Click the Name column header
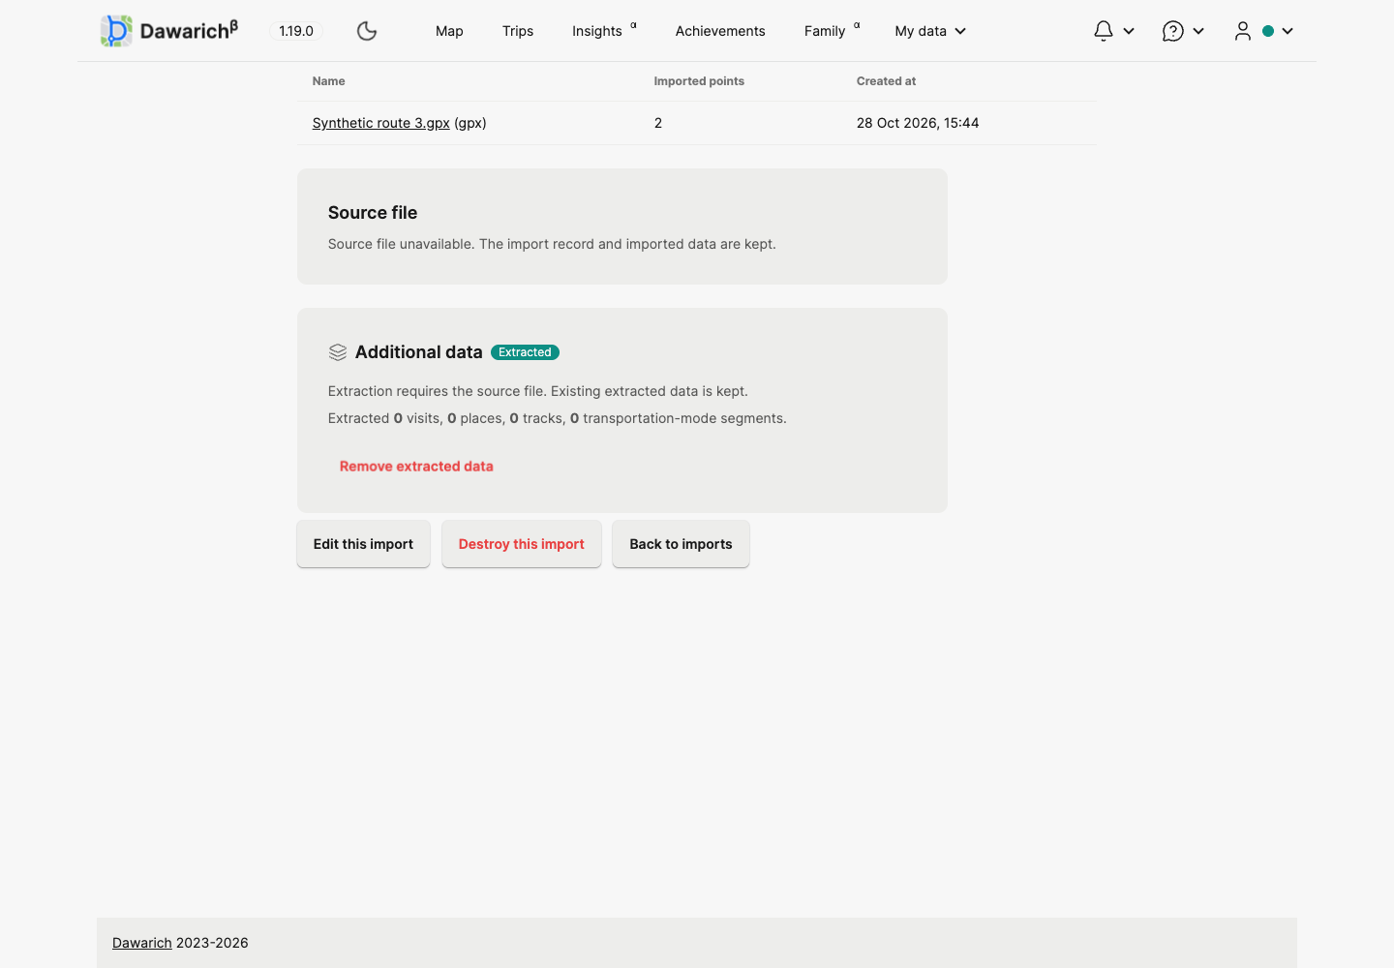The height and width of the screenshot is (968, 1394). point(329,81)
